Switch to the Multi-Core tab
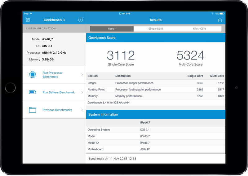This screenshot has width=248, height=176. (x=199, y=29)
